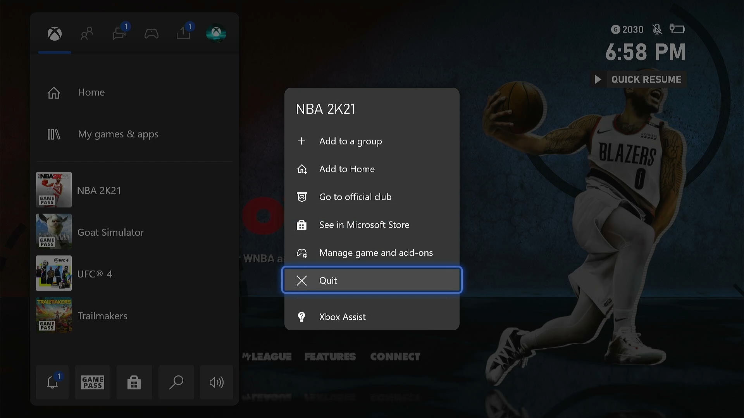This screenshot has height=418, width=744.
Task: Open the Microsoft Store shopping bag icon
Action: pyautogui.click(x=134, y=382)
